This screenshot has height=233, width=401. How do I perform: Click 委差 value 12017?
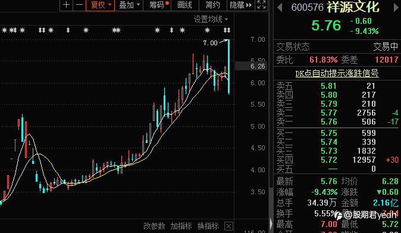pyautogui.click(x=386, y=60)
